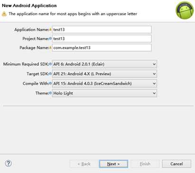Click info marker next to Minimum Required SDK

50,64
